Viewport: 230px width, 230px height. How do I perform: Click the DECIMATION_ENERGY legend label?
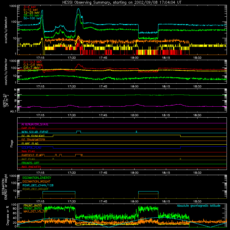pos(37,178)
